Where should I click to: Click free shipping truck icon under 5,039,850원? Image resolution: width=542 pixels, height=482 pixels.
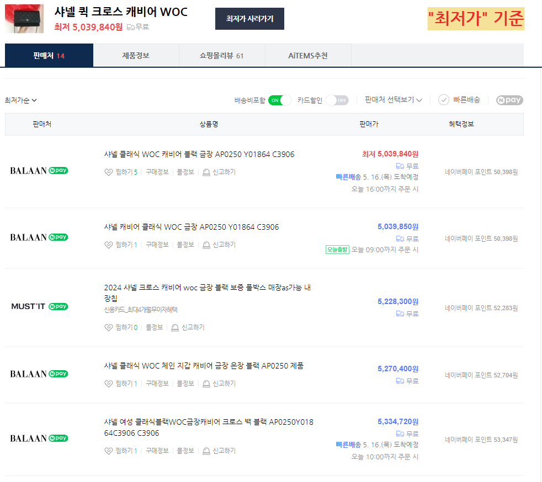[x=400, y=239]
